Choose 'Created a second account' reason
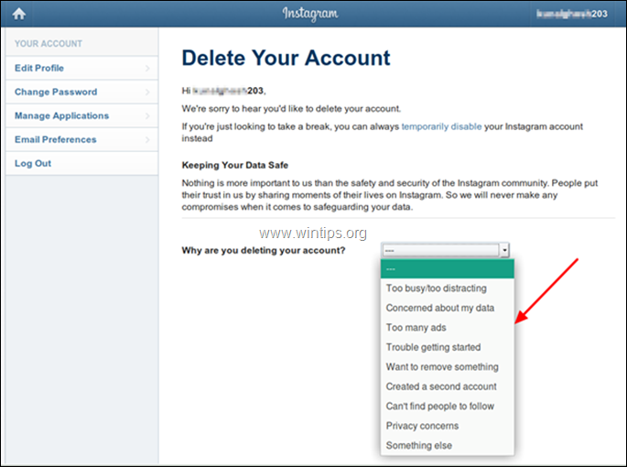Screen dimensions: 627x467 tap(448, 386)
